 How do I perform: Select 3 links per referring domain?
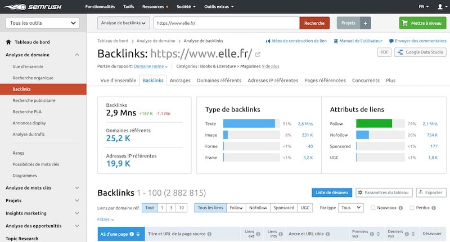pyautogui.click(x=171, y=208)
